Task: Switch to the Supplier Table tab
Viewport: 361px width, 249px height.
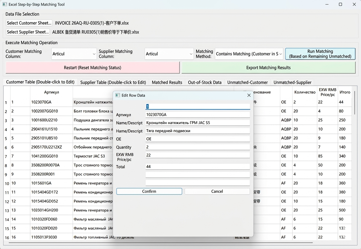Action: click(x=113, y=82)
